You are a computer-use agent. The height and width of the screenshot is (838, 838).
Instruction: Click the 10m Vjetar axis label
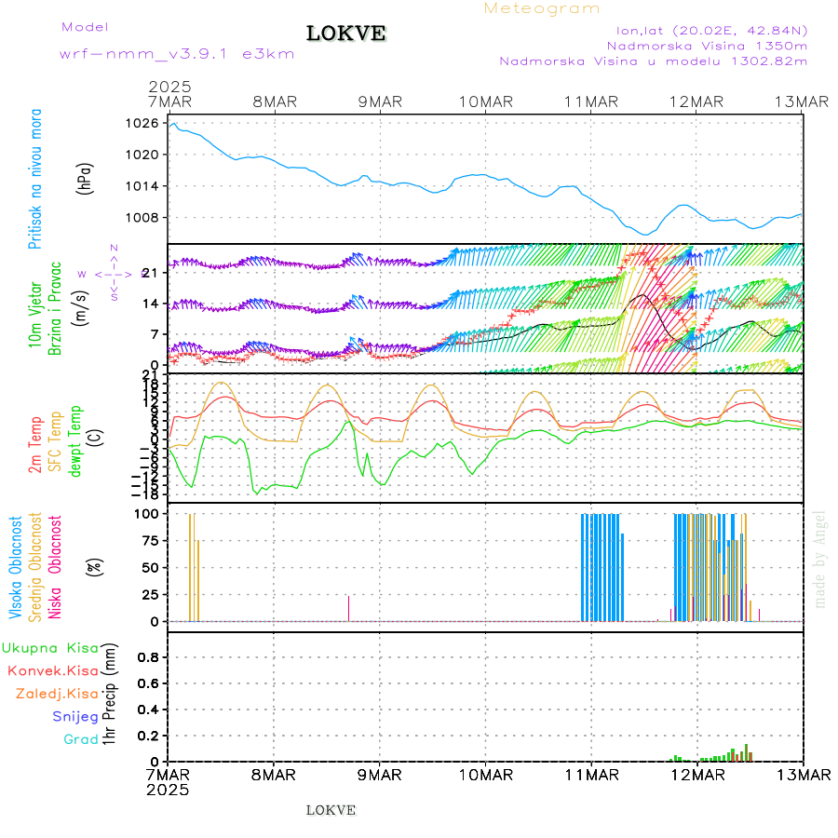[35, 317]
